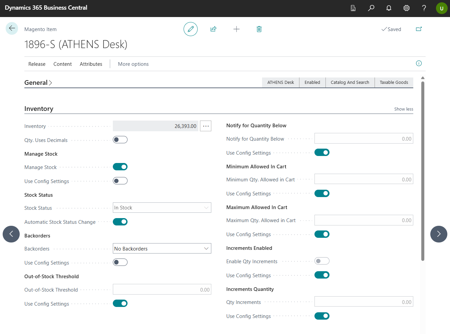Image resolution: width=450 pixels, height=334 pixels.
Task: Open the settings gear icon
Action: 406,8
